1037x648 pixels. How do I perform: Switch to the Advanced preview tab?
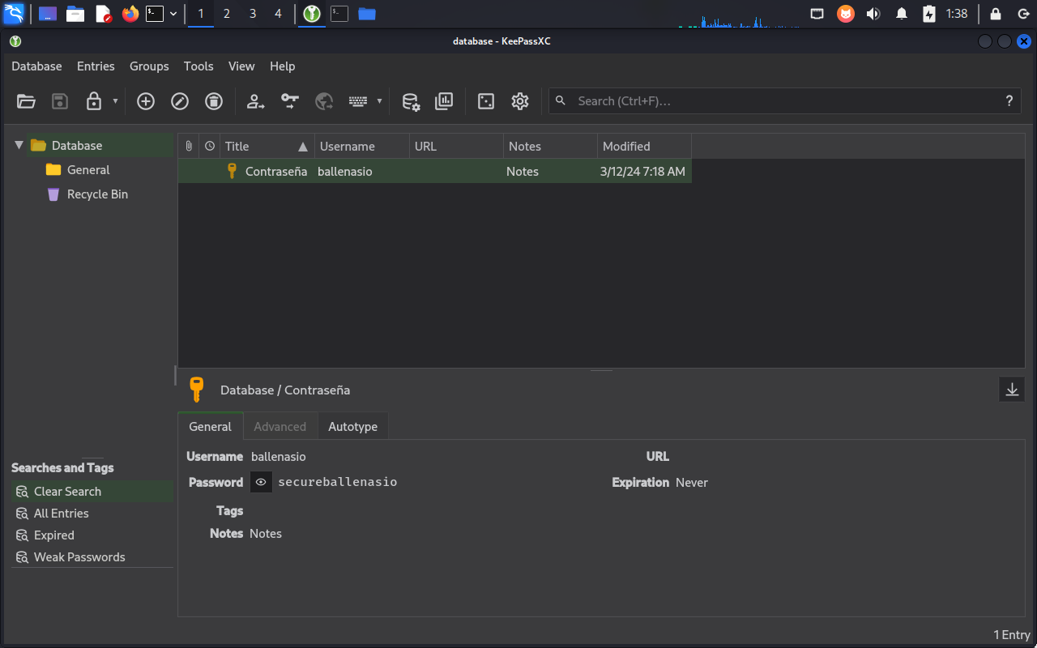(x=280, y=427)
